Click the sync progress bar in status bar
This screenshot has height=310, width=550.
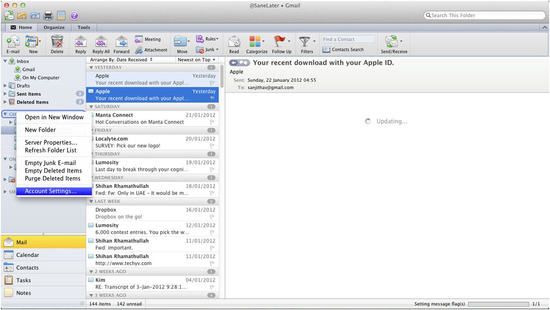tap(498, 304)
